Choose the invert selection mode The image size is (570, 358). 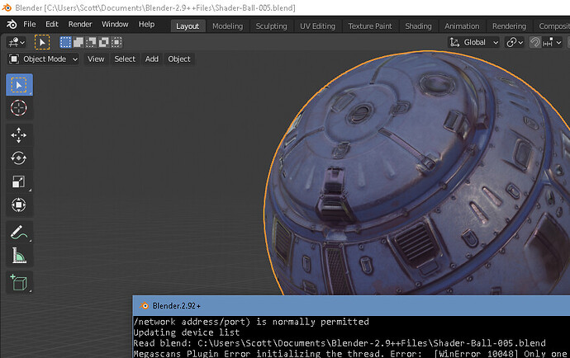(x=103, y=42)
